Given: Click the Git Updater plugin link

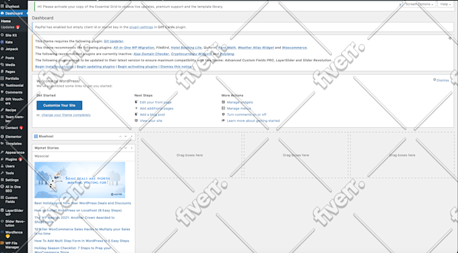Looking at the screenshot, I should 114,41.
